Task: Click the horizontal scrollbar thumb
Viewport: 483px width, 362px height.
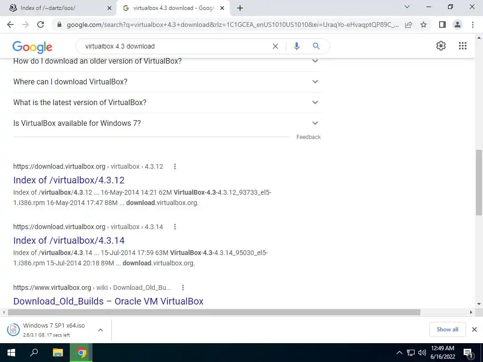Action: [214, 313]
